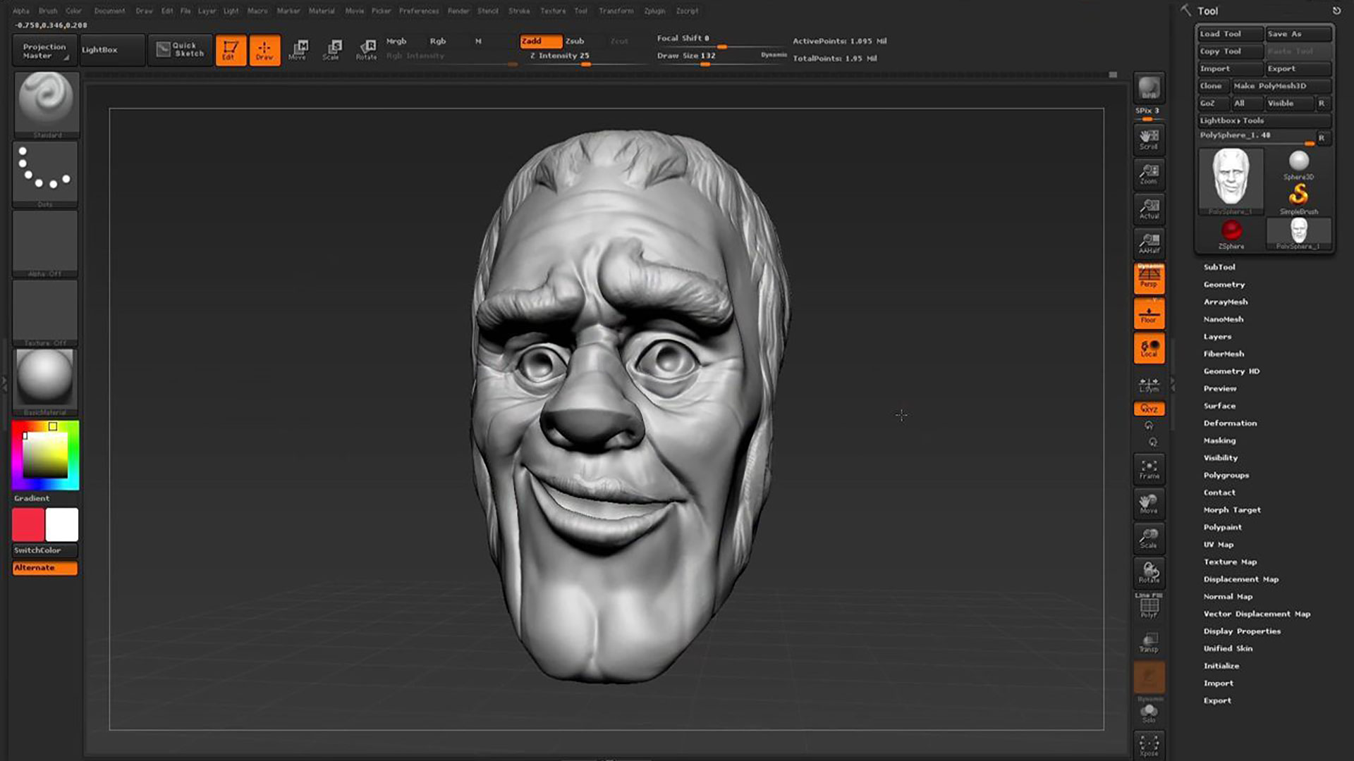Open the Alpha Off picker

point(45,244)
